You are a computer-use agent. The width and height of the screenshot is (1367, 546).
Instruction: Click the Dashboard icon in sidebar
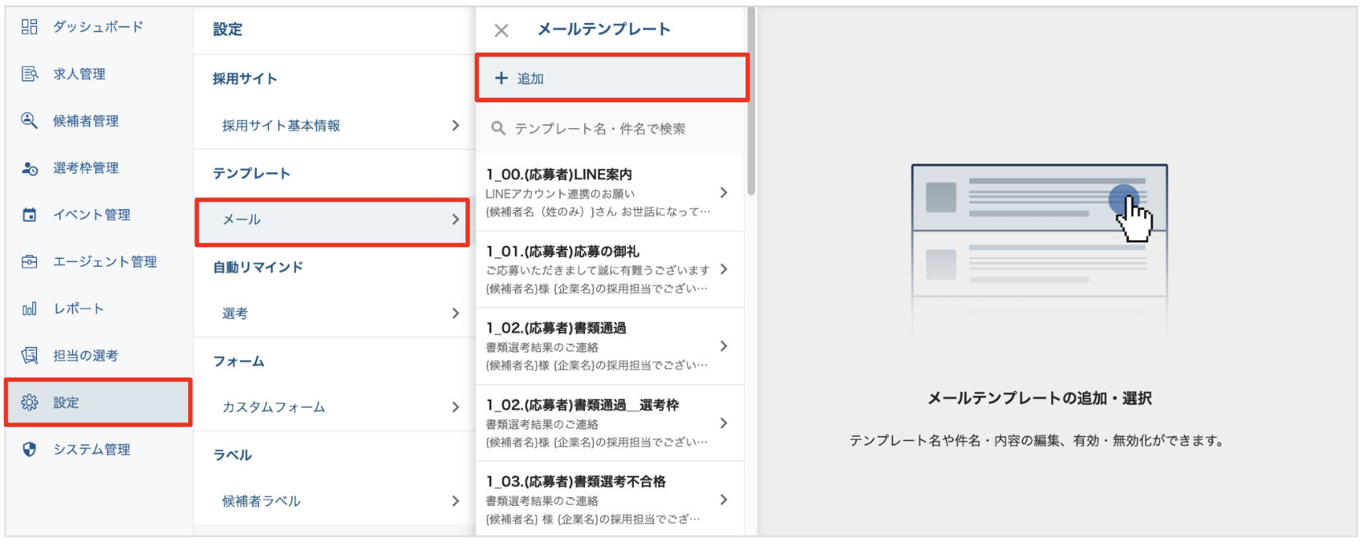point(29,28)
